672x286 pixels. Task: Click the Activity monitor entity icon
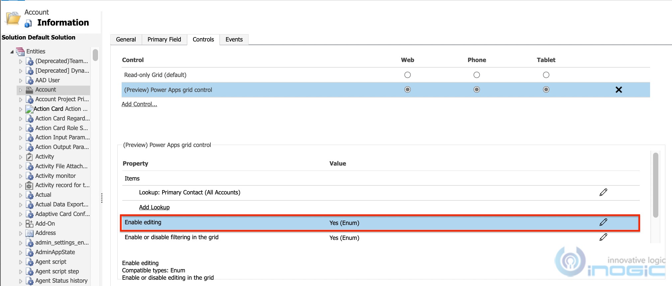point(30,176)
